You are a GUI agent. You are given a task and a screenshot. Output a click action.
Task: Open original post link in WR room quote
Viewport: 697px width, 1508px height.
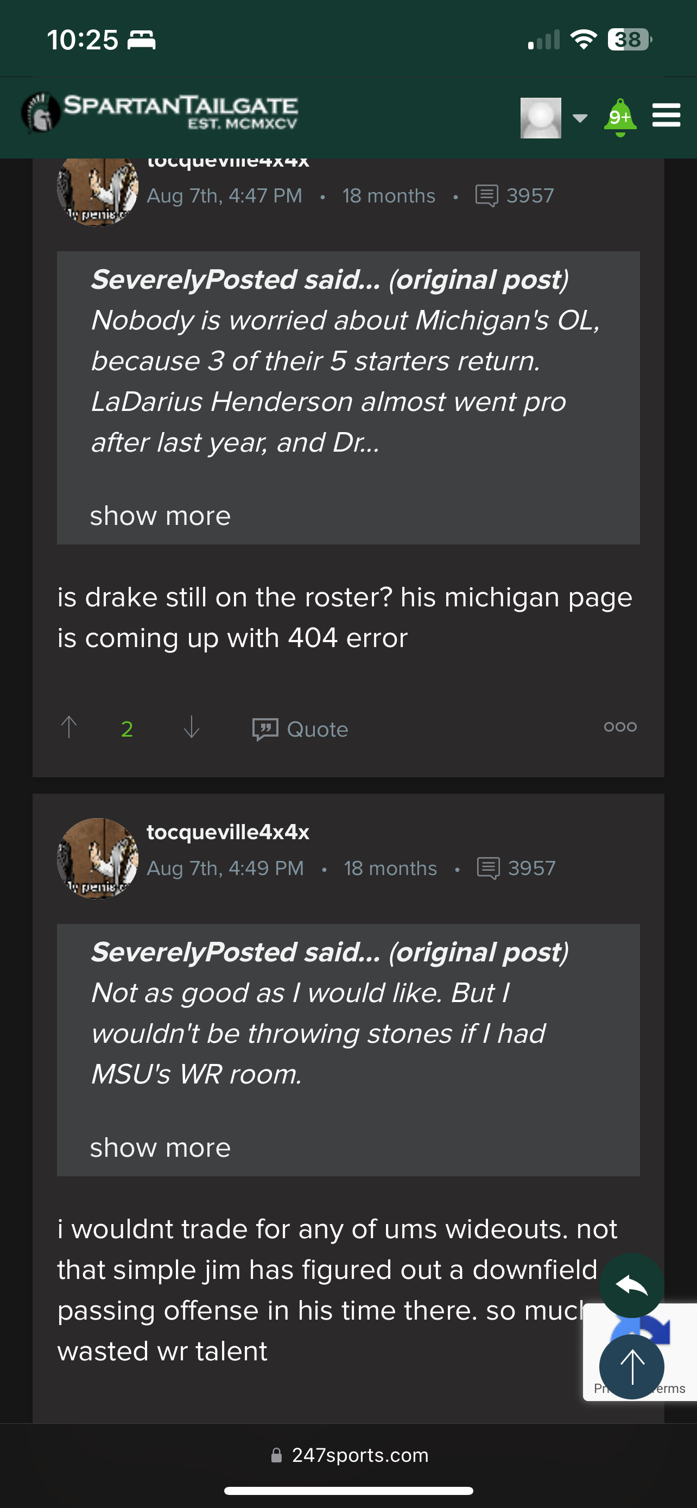(478, 953)
